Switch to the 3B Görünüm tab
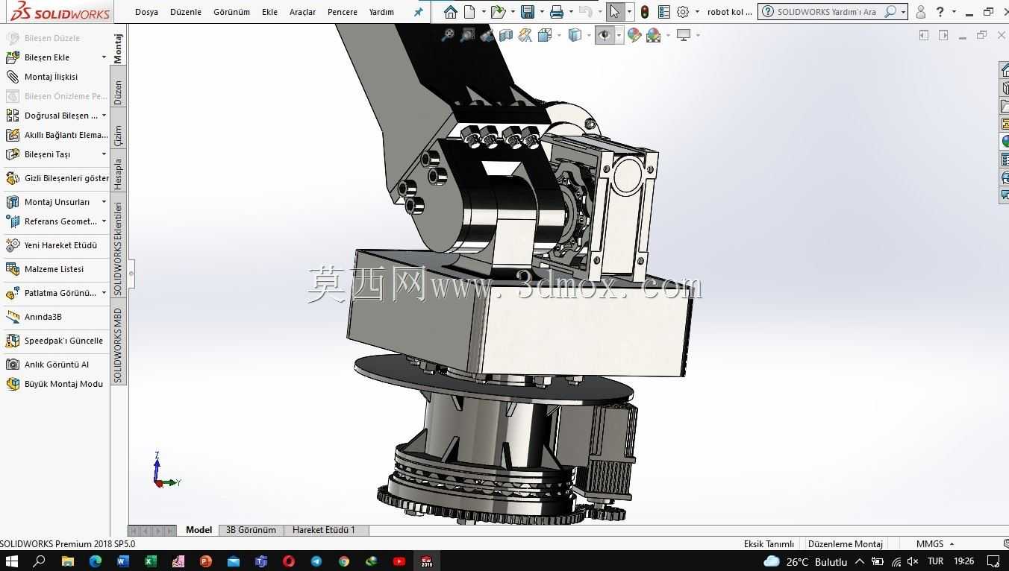Viewport: 1009px width, 571px height. click(x=251, y=530)
